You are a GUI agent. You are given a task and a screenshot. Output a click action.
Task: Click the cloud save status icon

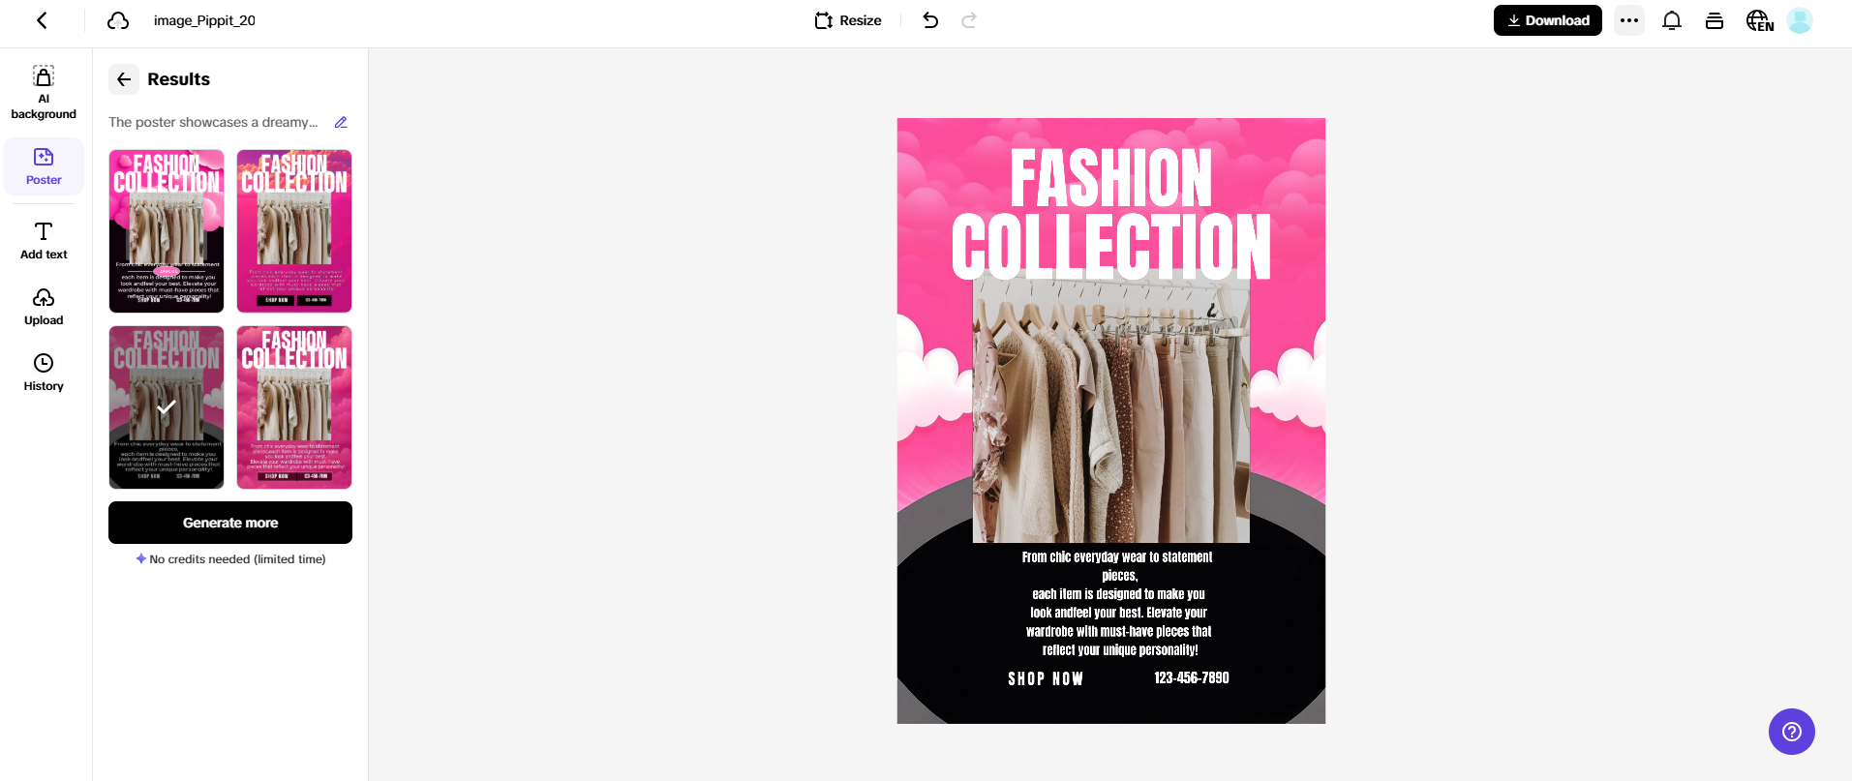(x=118, y=20)
